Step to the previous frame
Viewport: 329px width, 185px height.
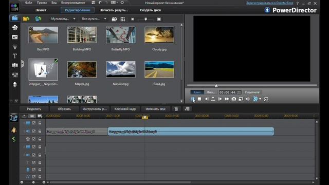click(x=207, y=99)
